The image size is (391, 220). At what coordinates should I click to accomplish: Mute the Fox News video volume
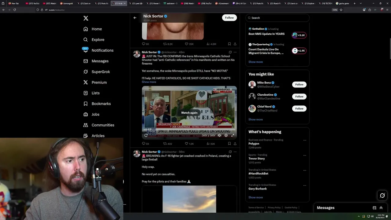[219, 135]
